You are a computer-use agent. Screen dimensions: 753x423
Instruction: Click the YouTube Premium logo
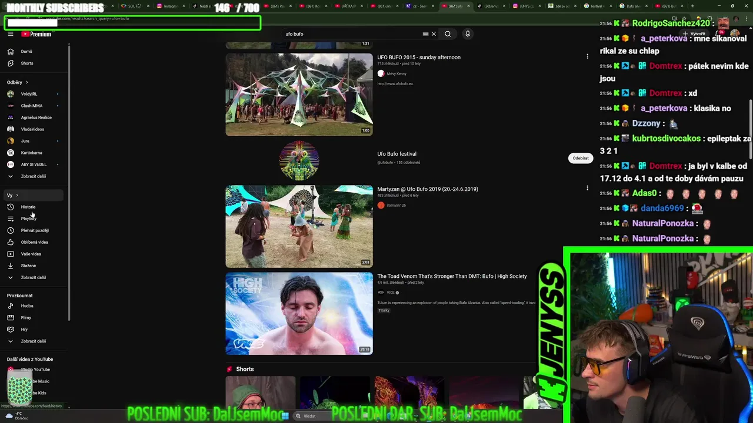click(x=36, y=34)
